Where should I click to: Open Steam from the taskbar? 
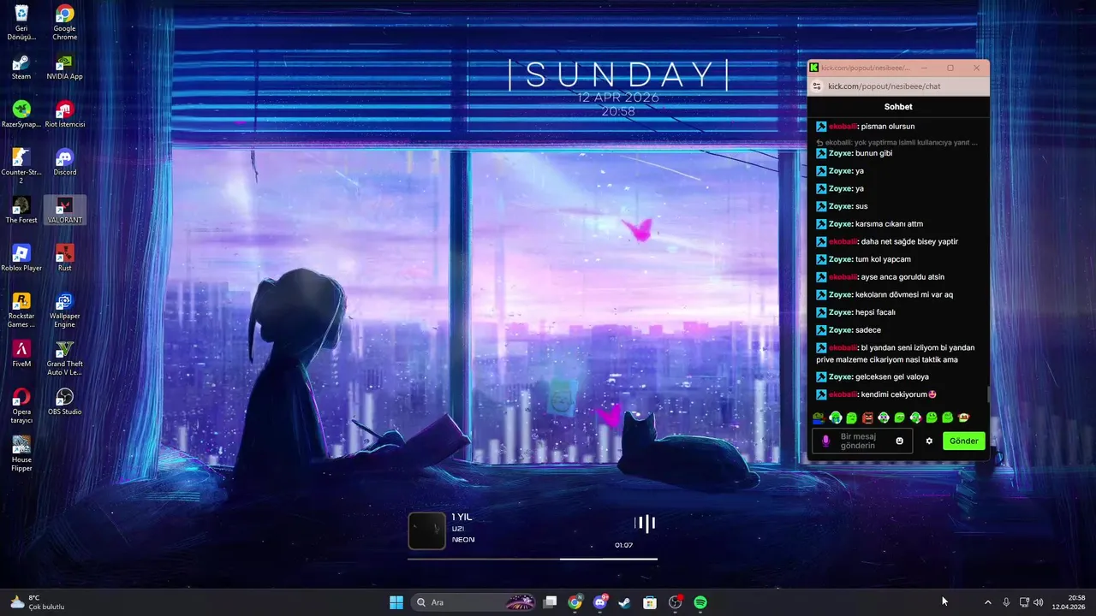point(625,602)
